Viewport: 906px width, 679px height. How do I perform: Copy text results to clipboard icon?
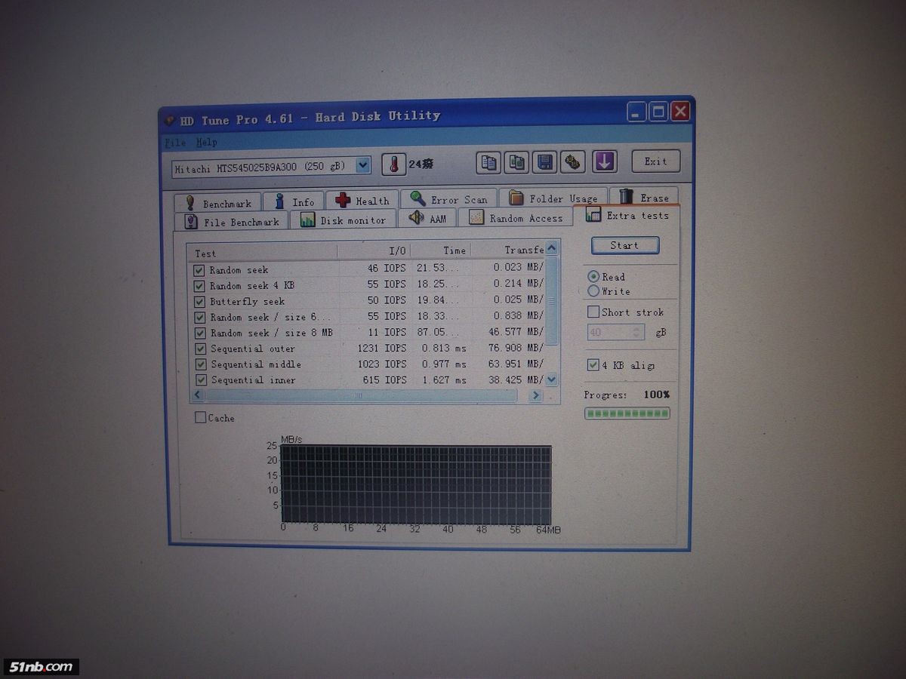(x=488, y=162)
